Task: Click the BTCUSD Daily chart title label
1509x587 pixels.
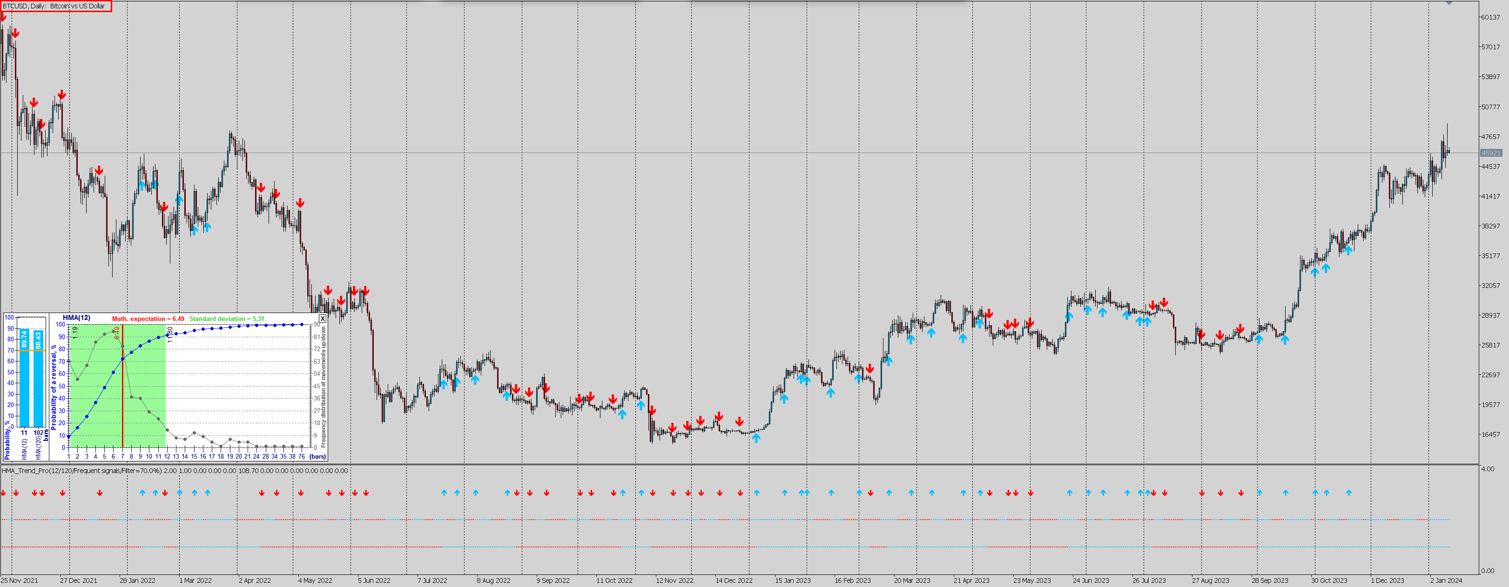Action: click(54, 6)
